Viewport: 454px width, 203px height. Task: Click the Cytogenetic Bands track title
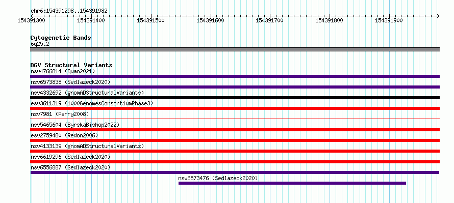tap(61, 38)
